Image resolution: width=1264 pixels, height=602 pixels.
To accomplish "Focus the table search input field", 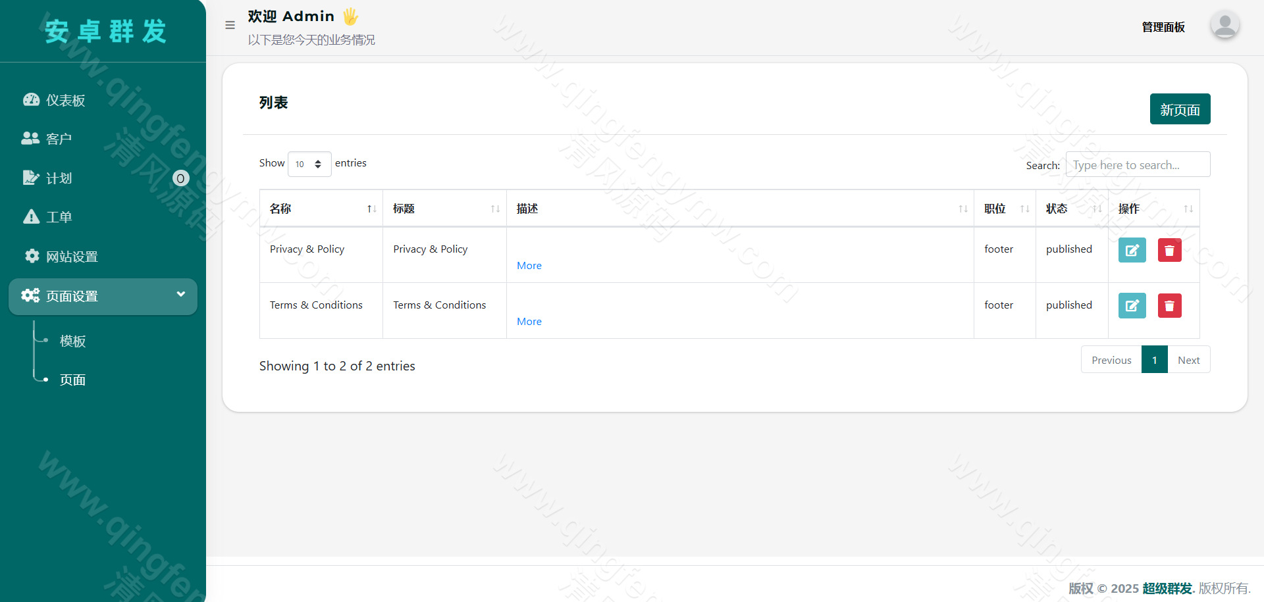I will (1138, 164).
